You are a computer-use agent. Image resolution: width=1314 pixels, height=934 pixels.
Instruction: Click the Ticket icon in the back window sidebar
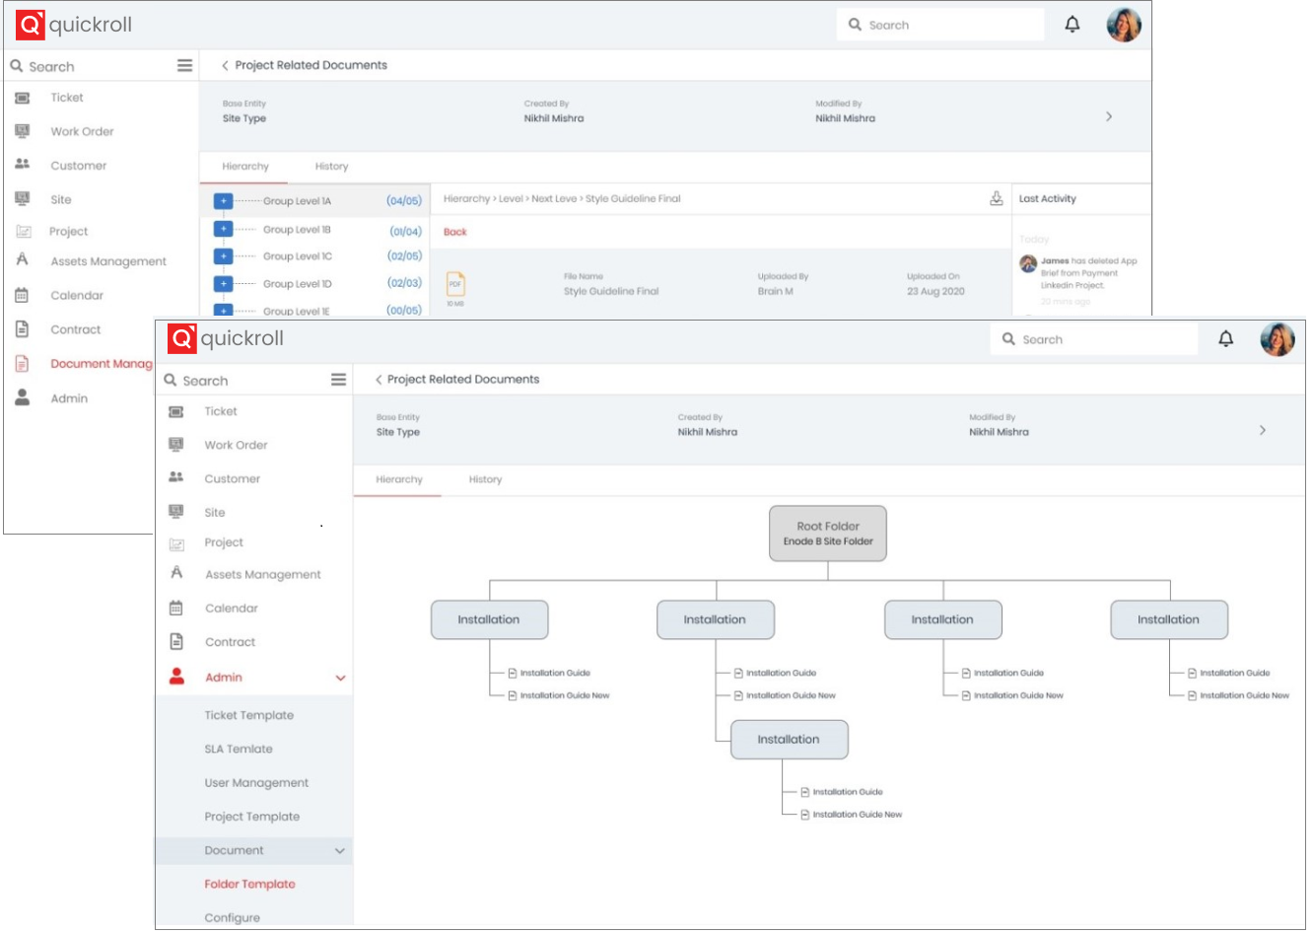pos(23,98)
